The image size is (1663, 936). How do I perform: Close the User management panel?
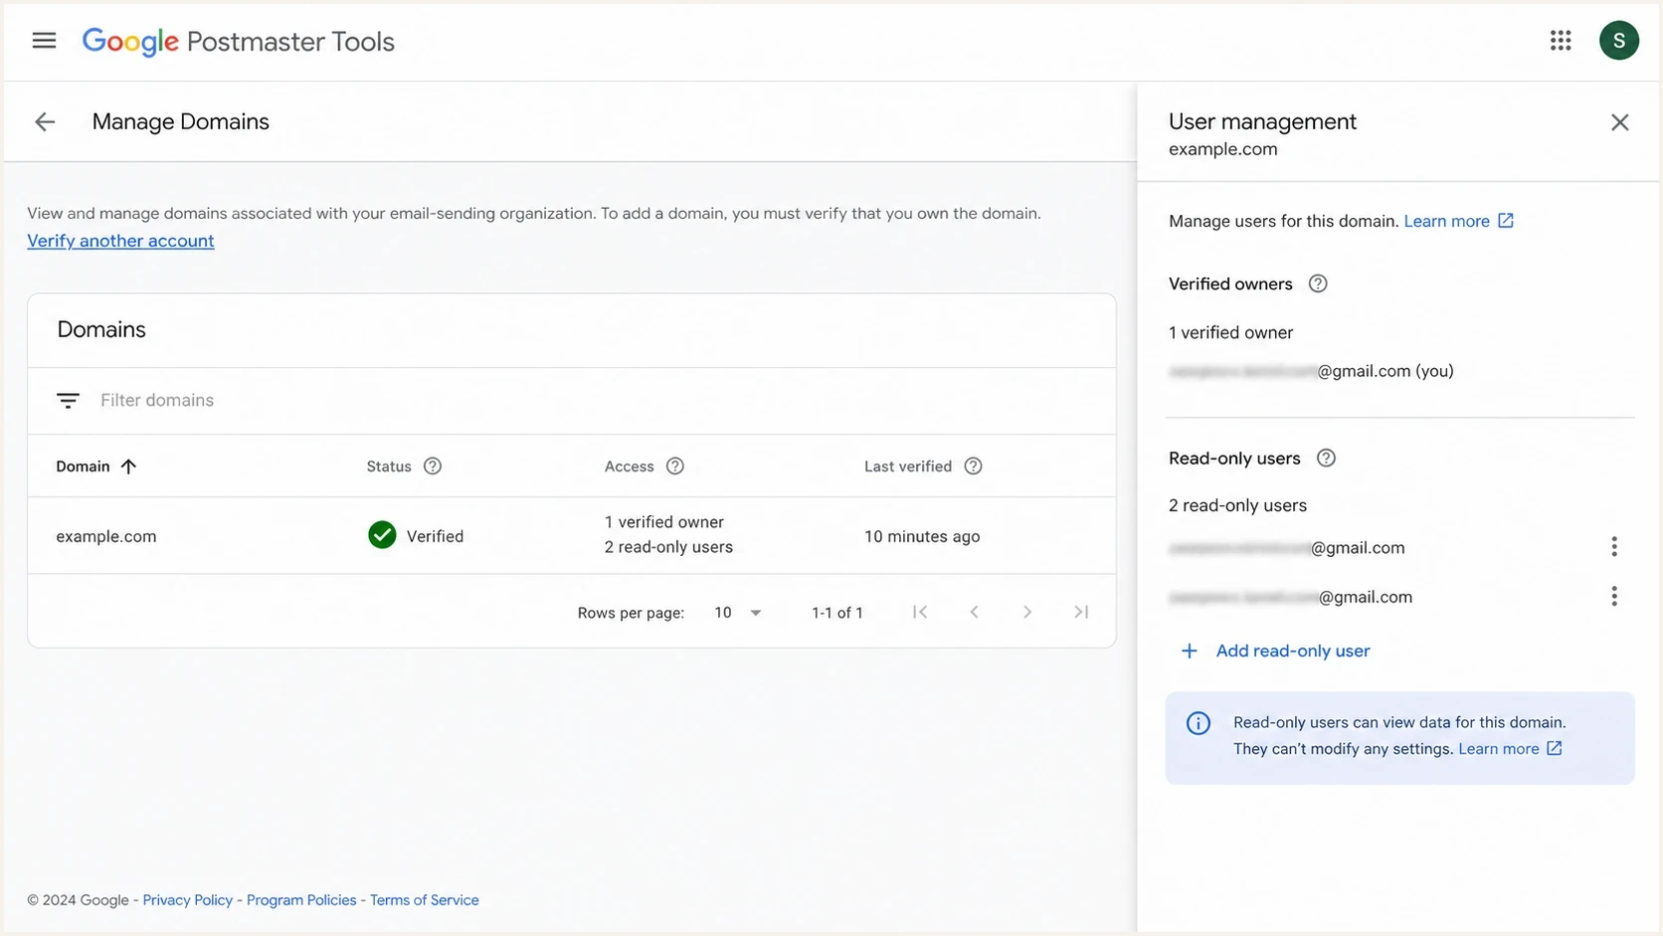pos(1619,122)
